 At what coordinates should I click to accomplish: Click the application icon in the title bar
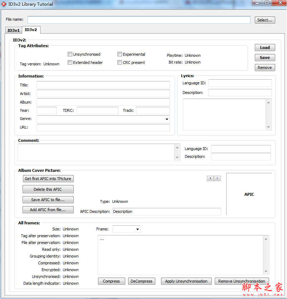point(4,4)
